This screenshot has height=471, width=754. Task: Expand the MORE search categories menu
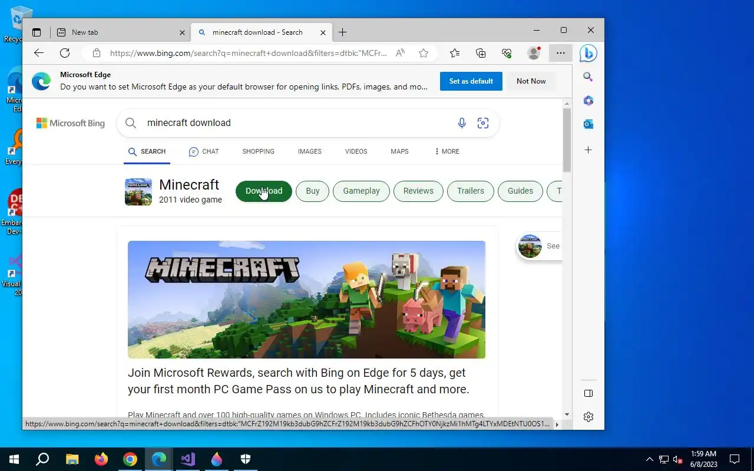447,151
